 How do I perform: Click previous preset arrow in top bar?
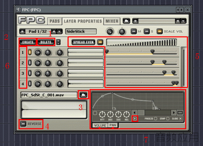click(x=135, y=21)
